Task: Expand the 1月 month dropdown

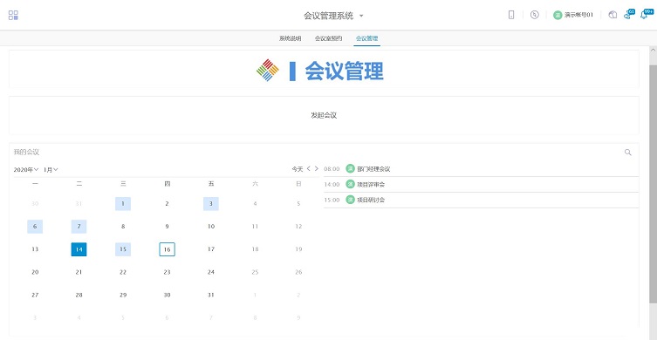Action: 51,170
